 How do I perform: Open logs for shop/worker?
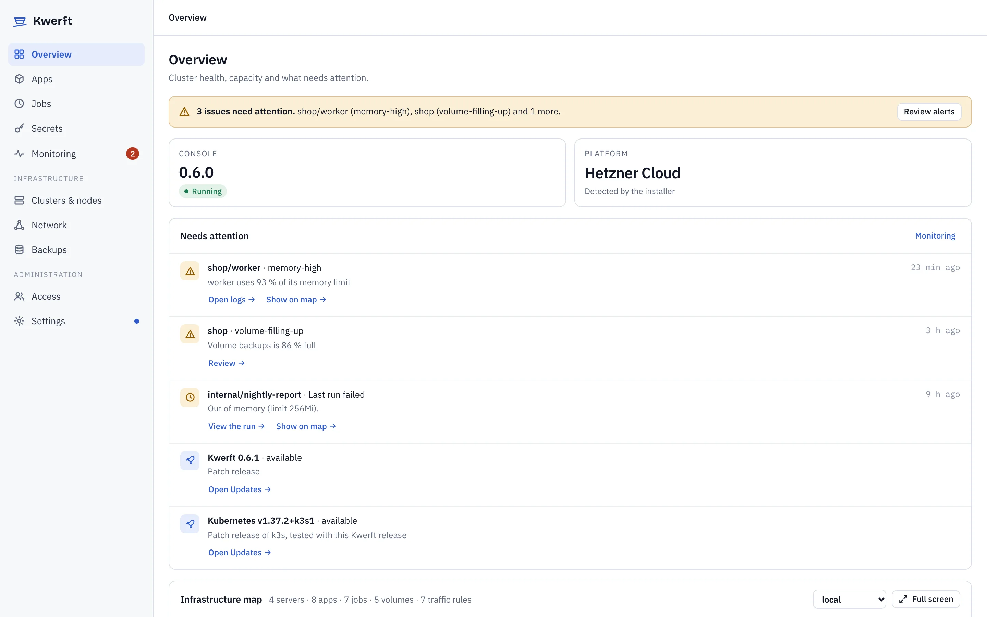pos(231,300)
